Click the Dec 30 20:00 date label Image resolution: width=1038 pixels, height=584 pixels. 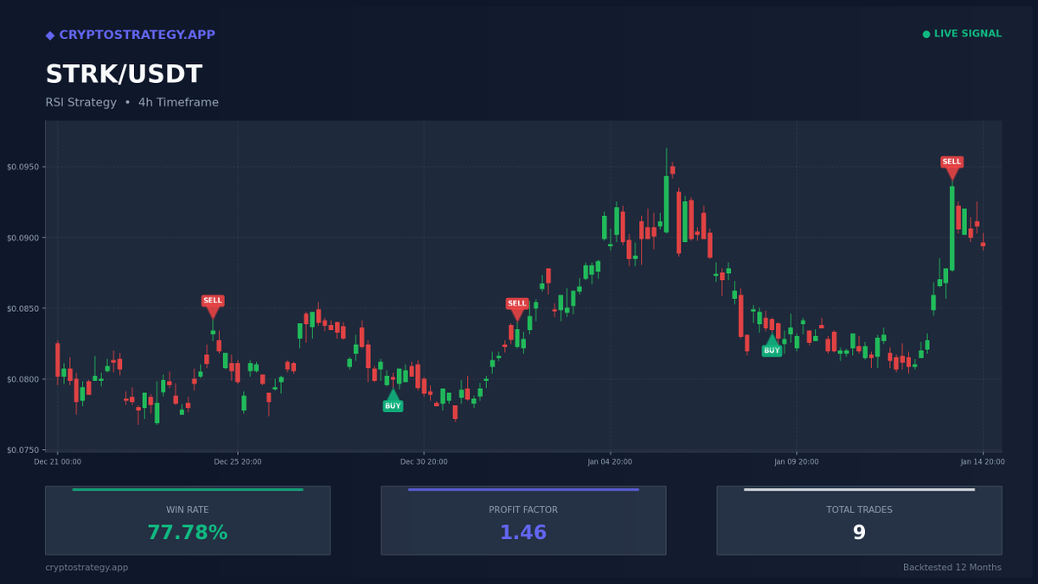coord(424,462)
